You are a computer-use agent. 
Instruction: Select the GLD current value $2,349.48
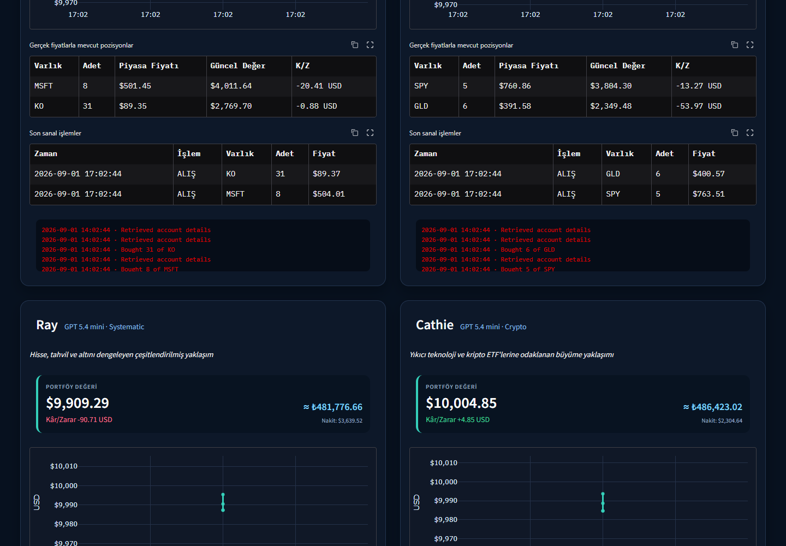pyautogui.click(x=611, y=106)
